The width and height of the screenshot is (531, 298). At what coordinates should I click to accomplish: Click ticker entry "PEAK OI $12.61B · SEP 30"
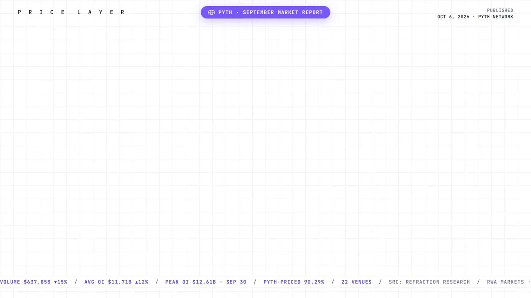coord(206,282)
